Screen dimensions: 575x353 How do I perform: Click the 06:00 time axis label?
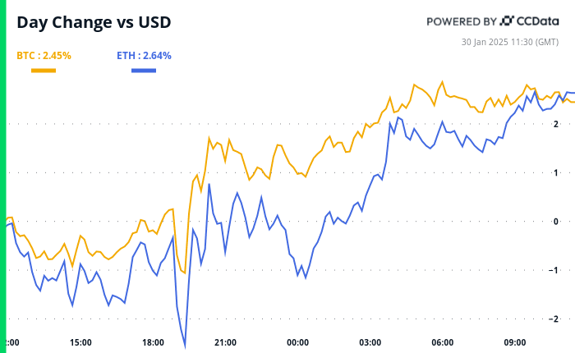443,342
